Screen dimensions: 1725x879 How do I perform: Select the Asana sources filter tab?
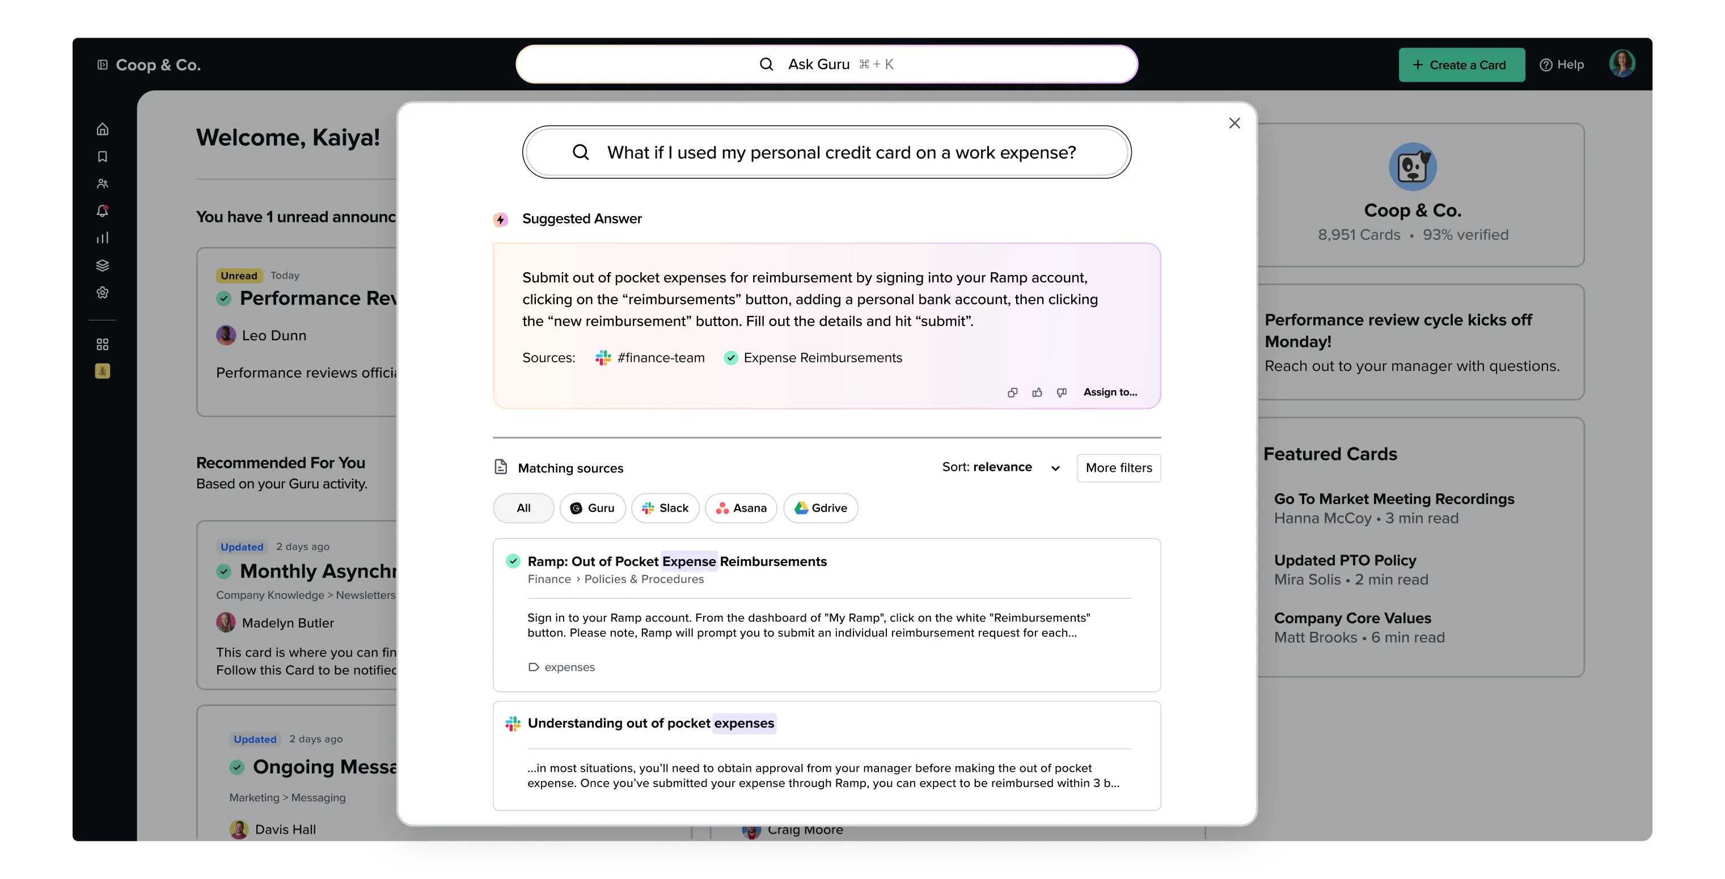tap(741, 508)
